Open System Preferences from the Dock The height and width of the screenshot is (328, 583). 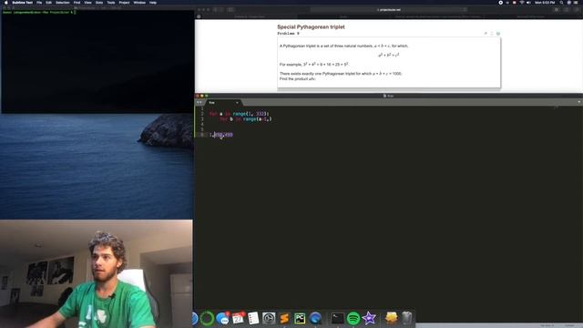point(269,318)
